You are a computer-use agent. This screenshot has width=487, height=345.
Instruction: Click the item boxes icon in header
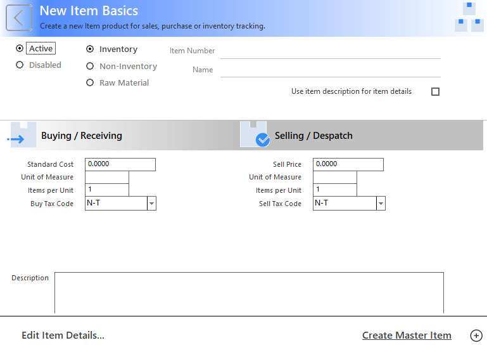(469, 17)
